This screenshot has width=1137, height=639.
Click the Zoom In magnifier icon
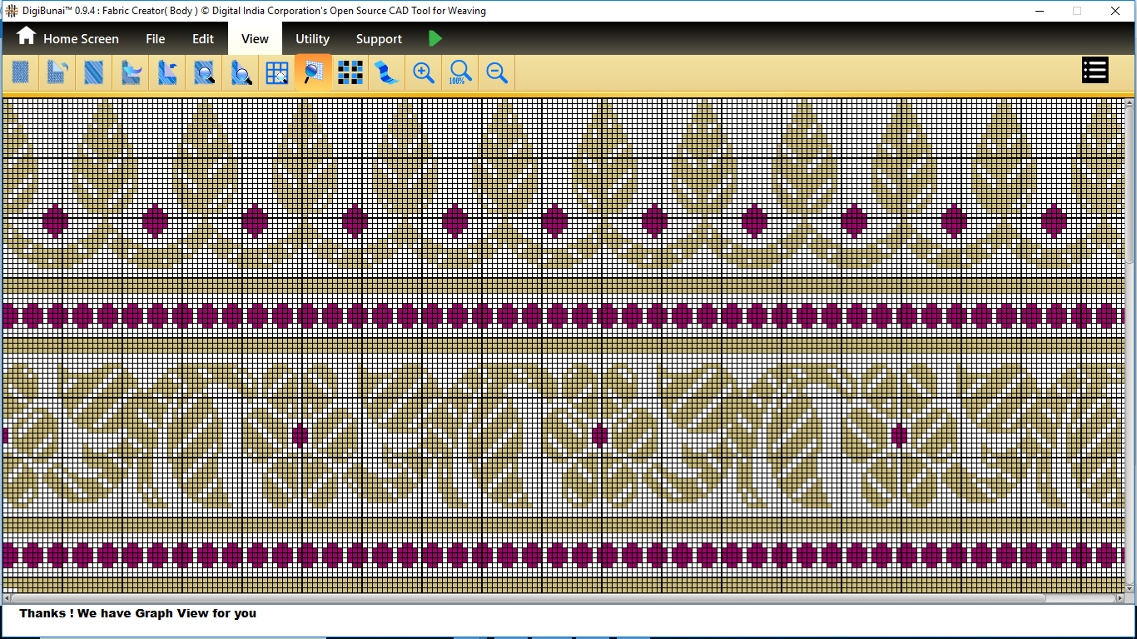pos(424,73)
